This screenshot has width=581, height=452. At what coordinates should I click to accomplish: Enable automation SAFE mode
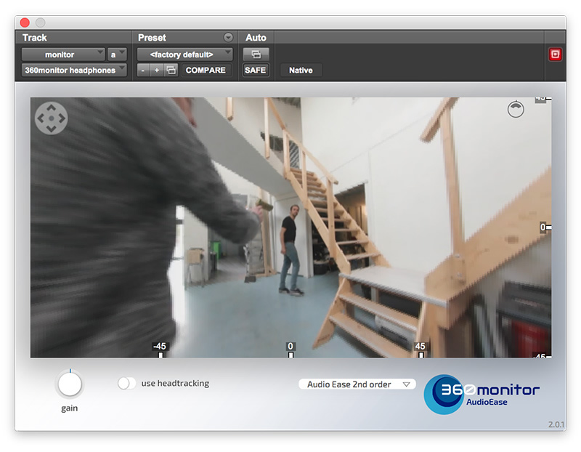[256, 70]
